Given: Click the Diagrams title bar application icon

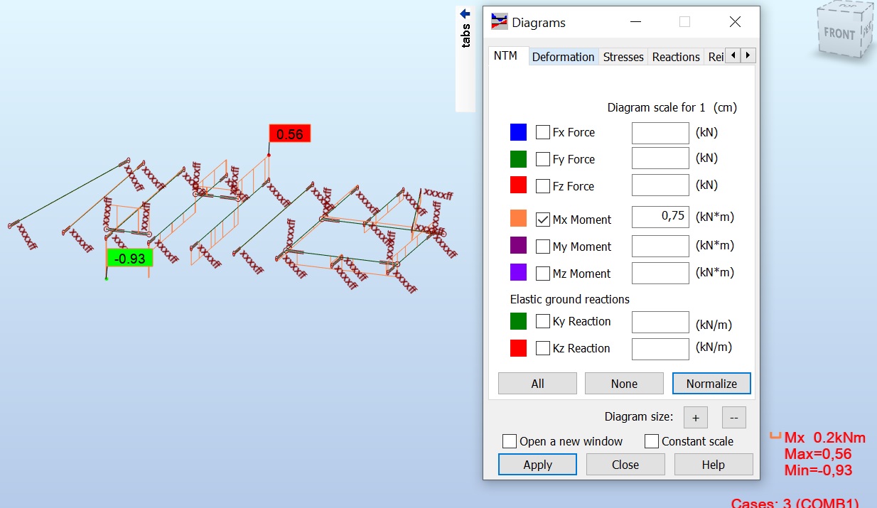Looking at the screenshot, I should click(x=500, y=22).
